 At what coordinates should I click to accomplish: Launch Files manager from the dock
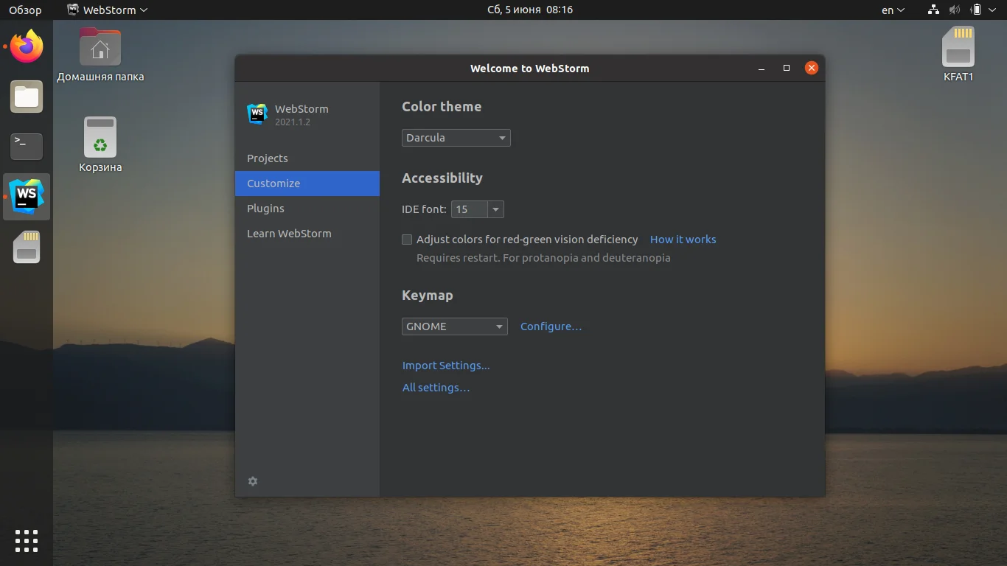pyautogui.click(x=27, y=97)
